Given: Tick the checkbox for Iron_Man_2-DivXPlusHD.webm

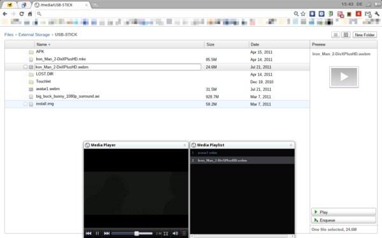Looking at the screenshot, I should (x=25, y=67).
